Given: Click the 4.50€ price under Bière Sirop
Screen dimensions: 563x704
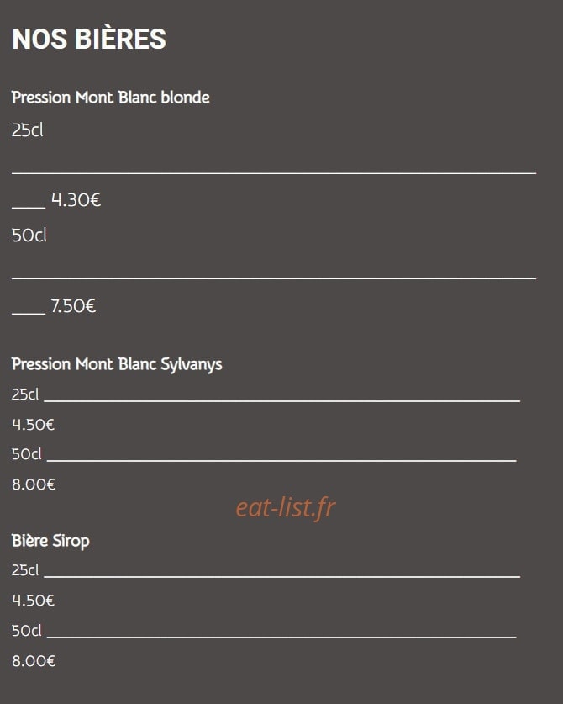Looking at the screenshot, I should click(34, 601).
